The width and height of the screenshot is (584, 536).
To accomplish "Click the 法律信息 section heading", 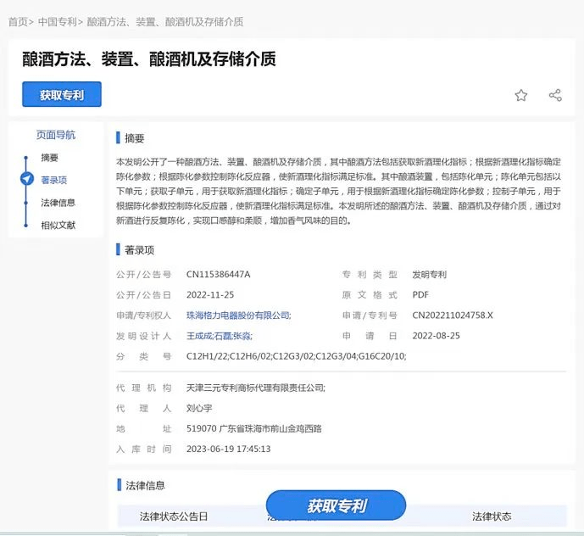I will click(x=145, y=485).
